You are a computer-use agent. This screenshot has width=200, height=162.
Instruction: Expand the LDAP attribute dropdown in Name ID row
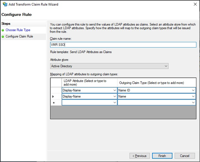[114, 90]
